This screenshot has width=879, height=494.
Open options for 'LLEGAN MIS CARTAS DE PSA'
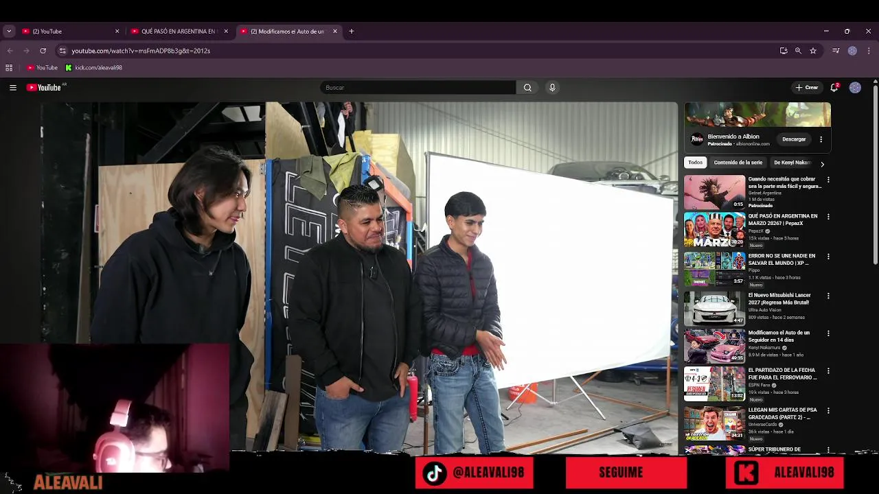(x=828, y=411)
